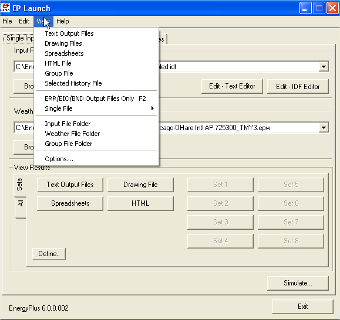Screen dimensions: 340x320
Task: Click the Drawing File button
Action: (140, 185)
